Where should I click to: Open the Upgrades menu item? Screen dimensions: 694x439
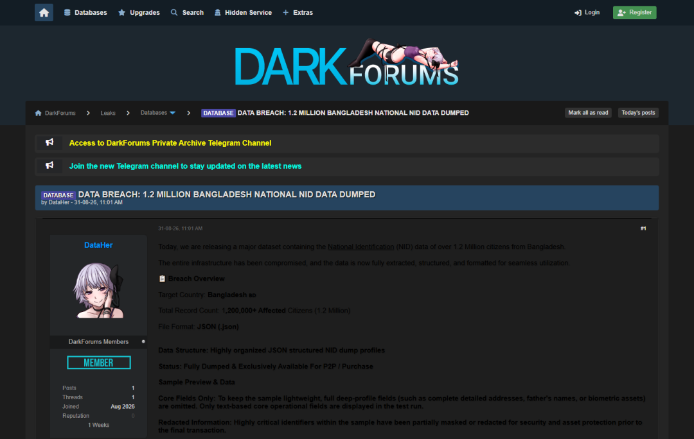tap(139, 12)
